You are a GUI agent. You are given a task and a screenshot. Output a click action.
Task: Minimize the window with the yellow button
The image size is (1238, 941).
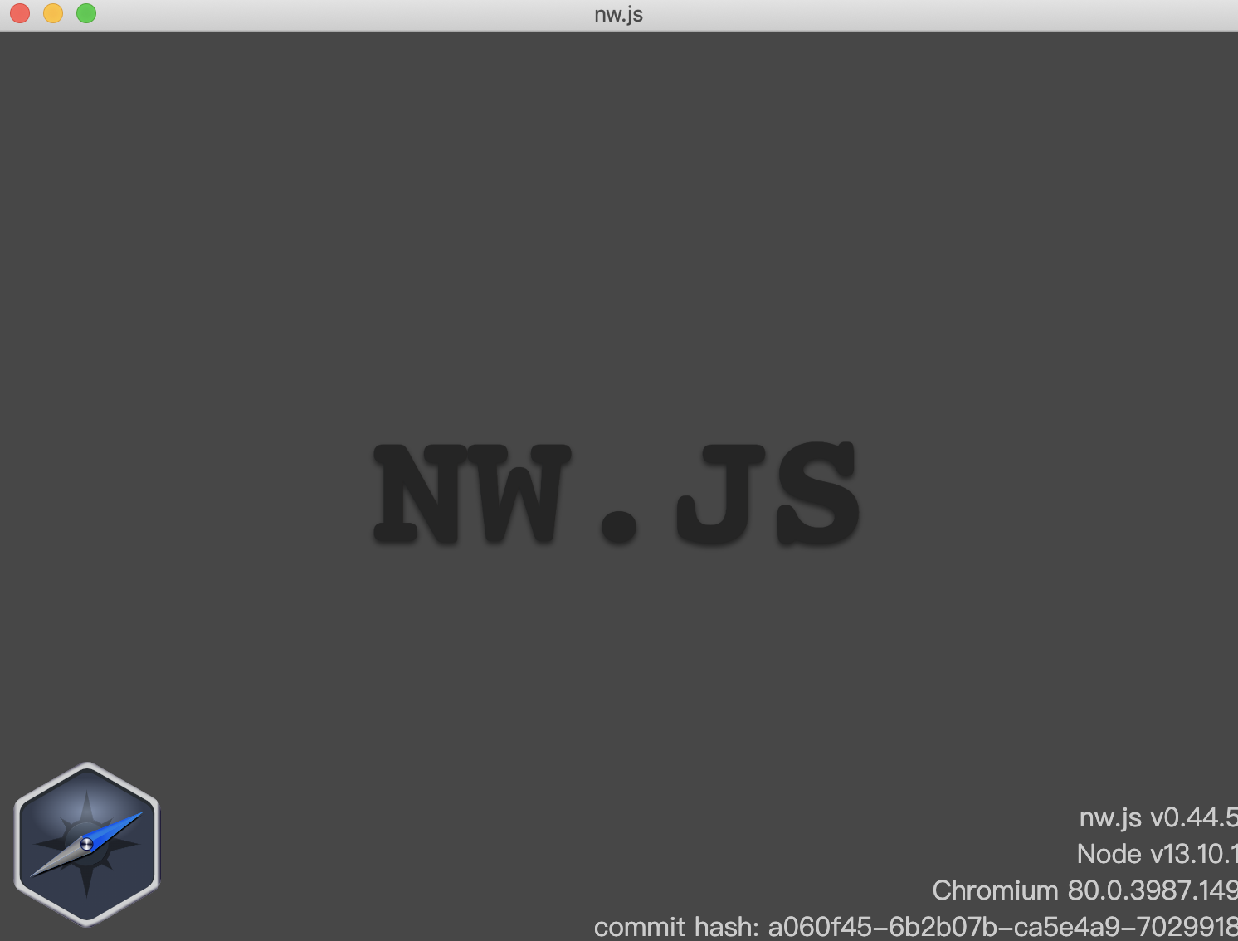[53, 13]
